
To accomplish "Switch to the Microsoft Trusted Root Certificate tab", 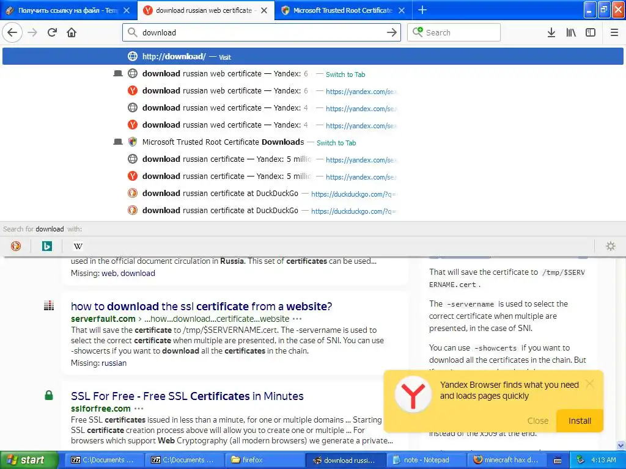I will [x=342, y=10].
